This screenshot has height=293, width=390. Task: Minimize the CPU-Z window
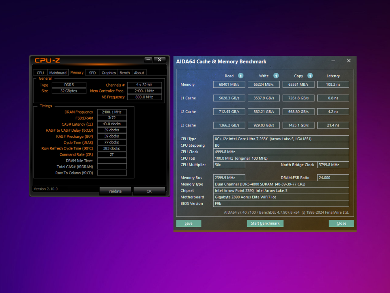click(x=148, y=60)
